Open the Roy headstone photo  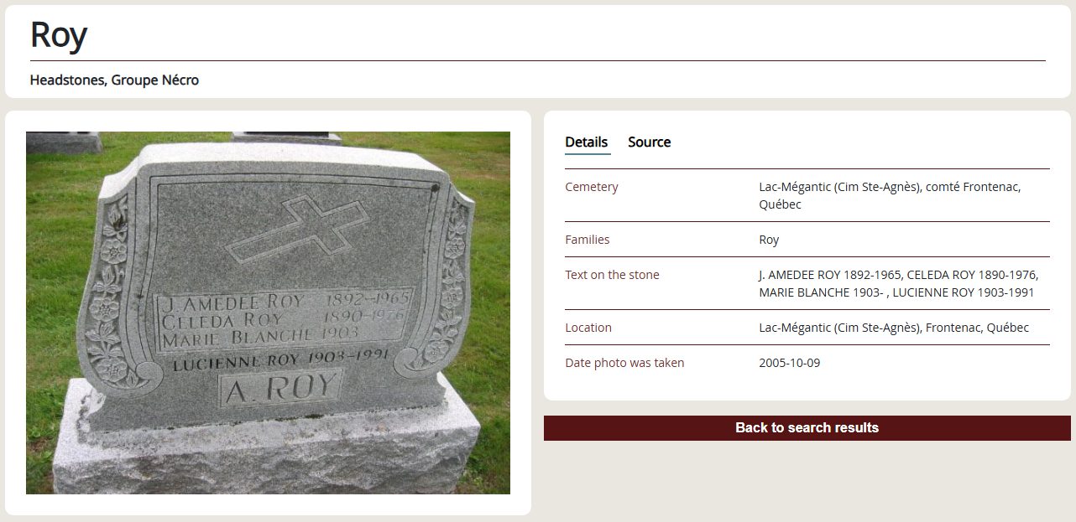click(x=268, y=313)
